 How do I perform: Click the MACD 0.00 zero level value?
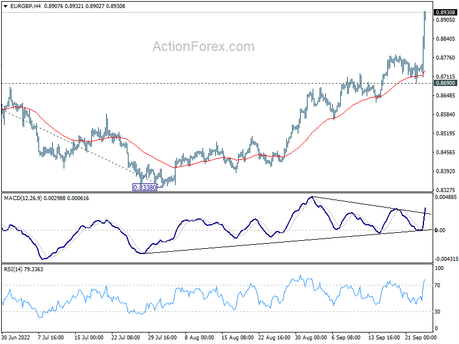(x=440, y=230)
